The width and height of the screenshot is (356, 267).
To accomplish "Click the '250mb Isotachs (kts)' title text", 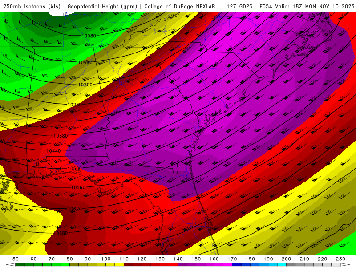I will (x=32, y=7).
